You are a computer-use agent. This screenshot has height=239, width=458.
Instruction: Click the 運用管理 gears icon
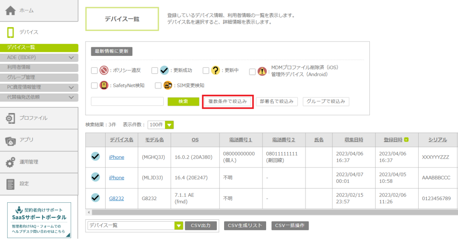pyautogui.click(x=10, y=162)
